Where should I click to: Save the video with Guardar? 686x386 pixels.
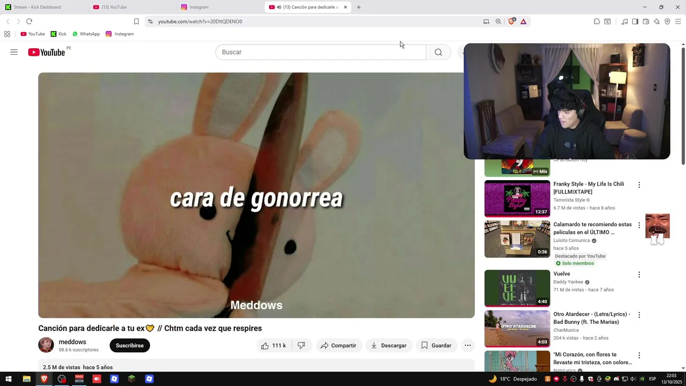436,346
